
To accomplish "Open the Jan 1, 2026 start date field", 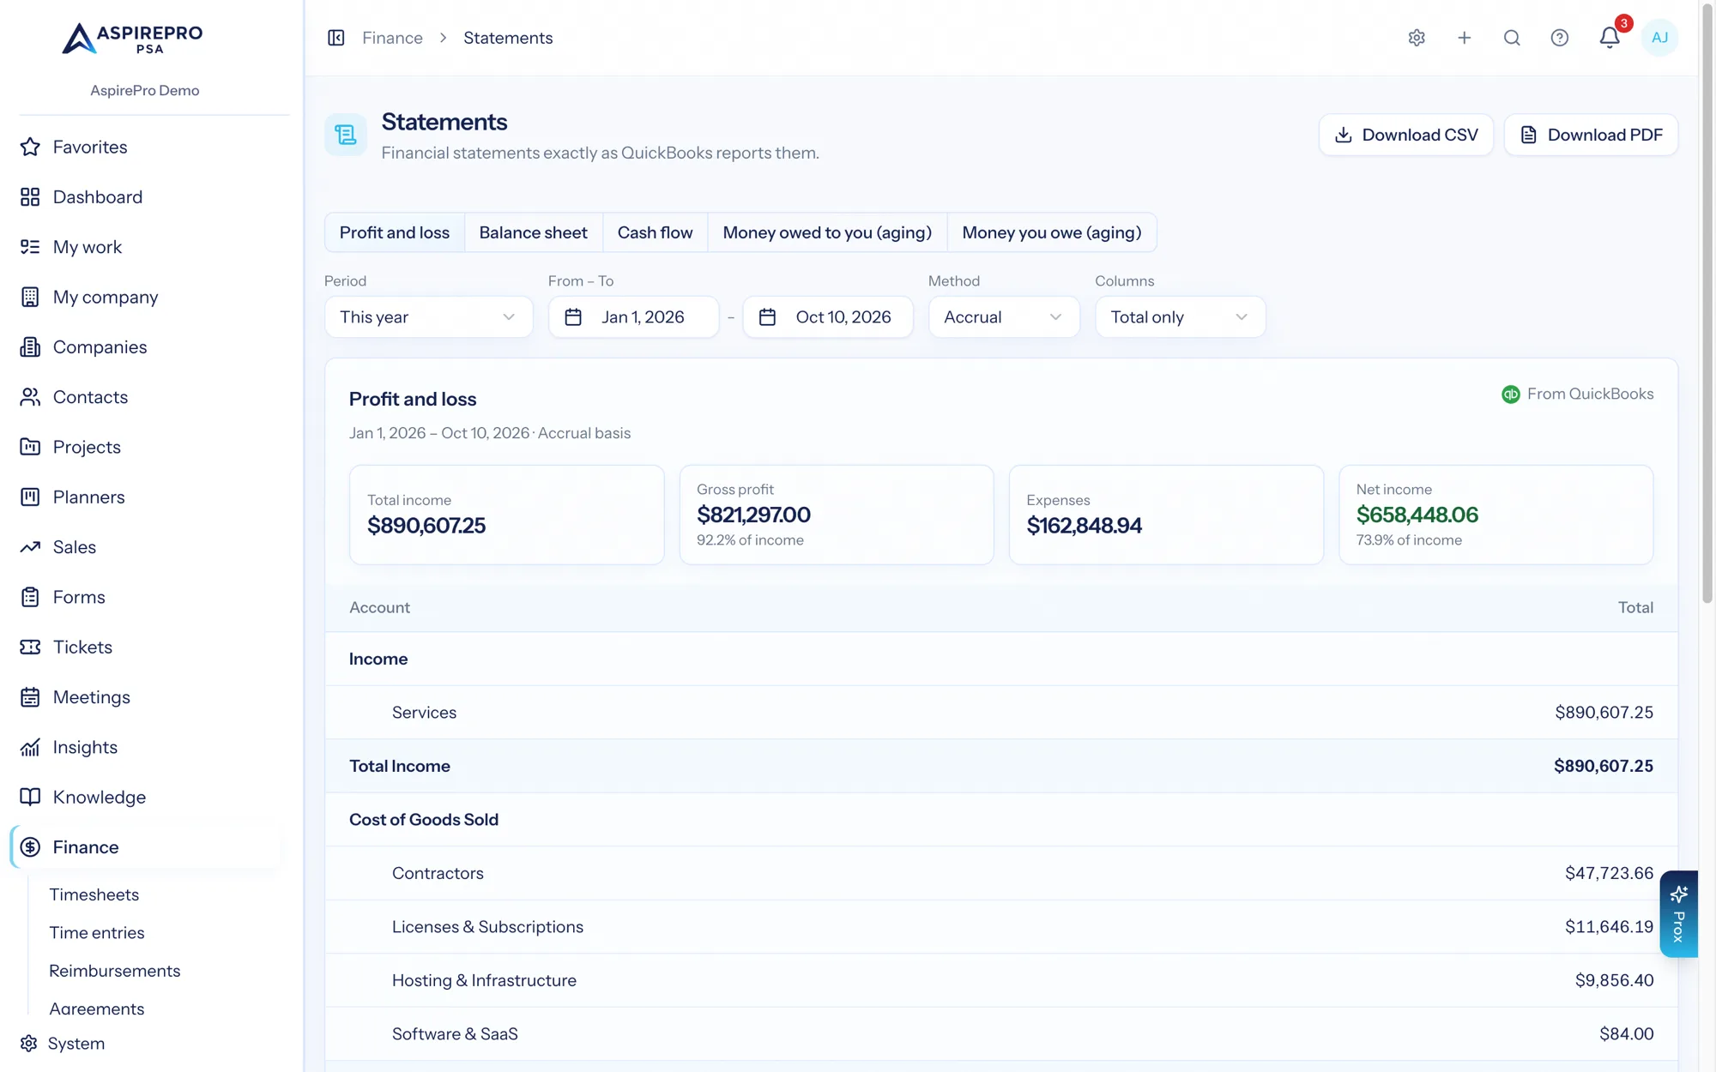I will click(x=634, y=317).
